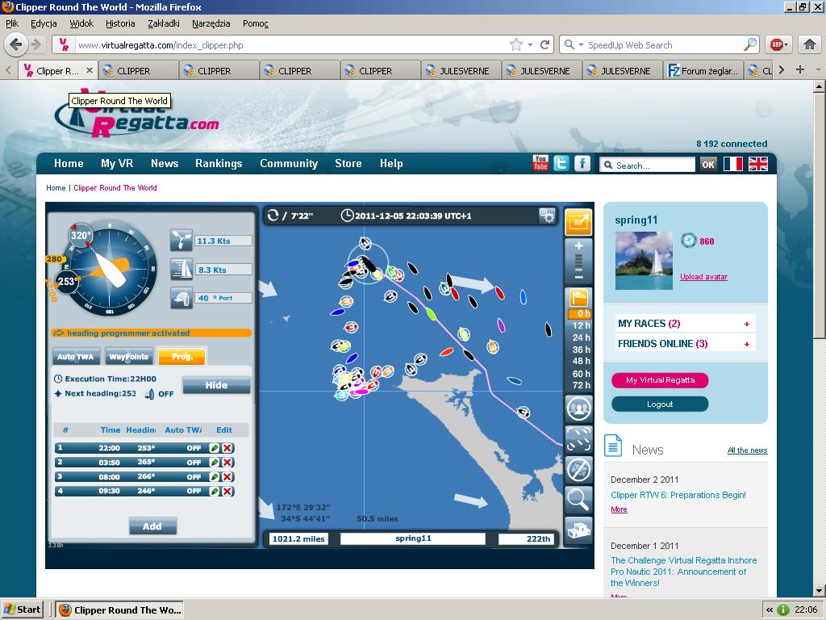Image resolution: width=826 pixels, height=620 pixels.
Task: Switch site language with the French flag
Action: [732, 164]
